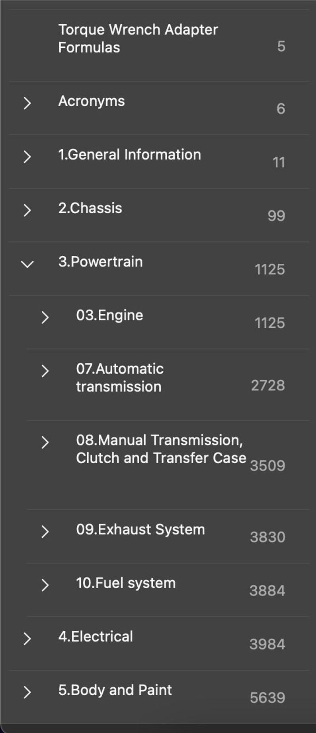
Task: Expand the Acronyms section
Action: coord(27,103)
